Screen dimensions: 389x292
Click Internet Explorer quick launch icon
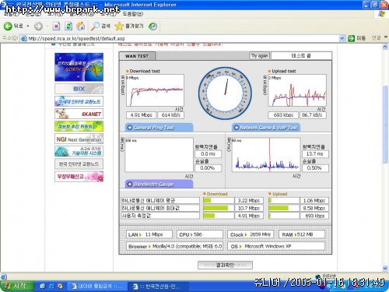coord(51,286)
